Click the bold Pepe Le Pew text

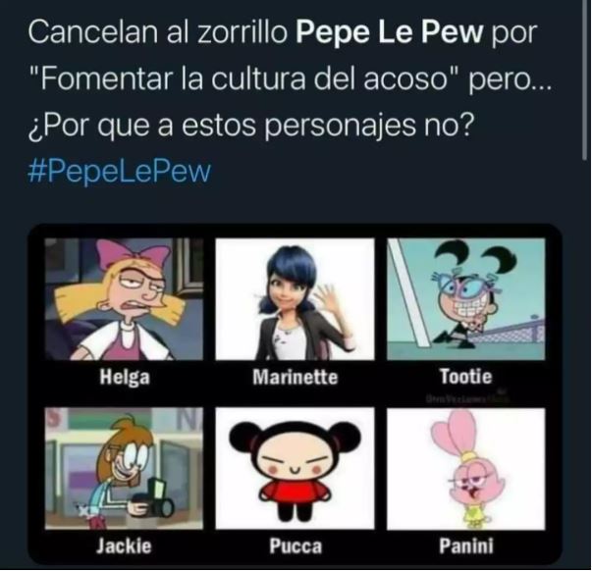coord(389,31)
